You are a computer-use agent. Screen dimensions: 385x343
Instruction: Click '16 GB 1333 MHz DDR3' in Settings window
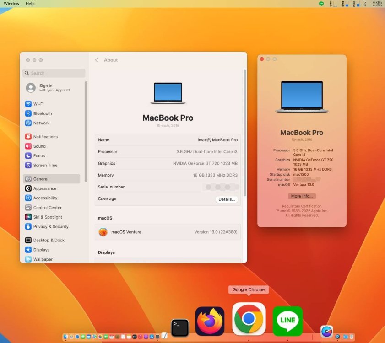point(215,175)
